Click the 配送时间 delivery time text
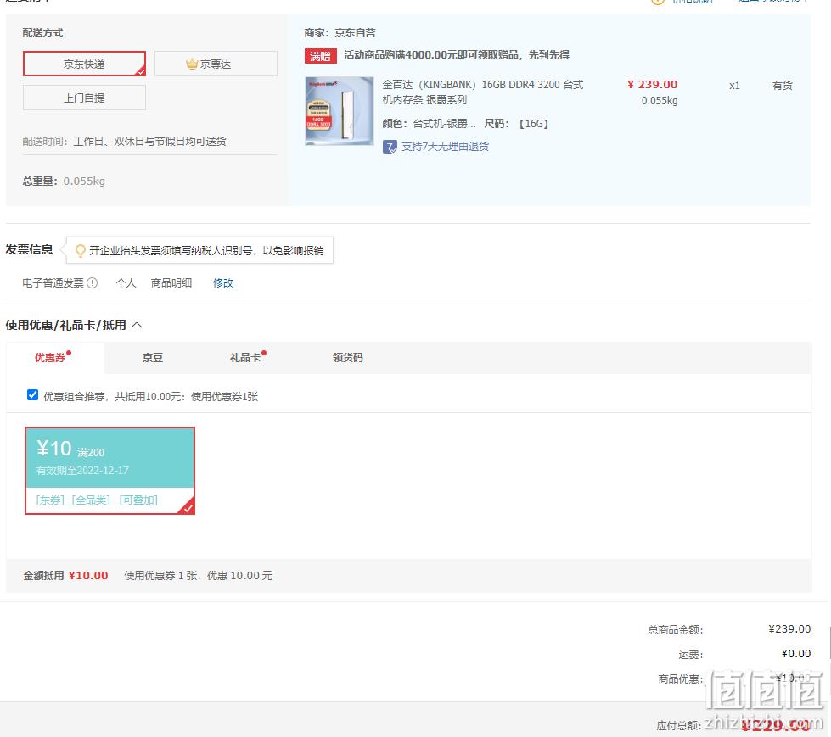 pyautogui.click(x=124, y=142)
